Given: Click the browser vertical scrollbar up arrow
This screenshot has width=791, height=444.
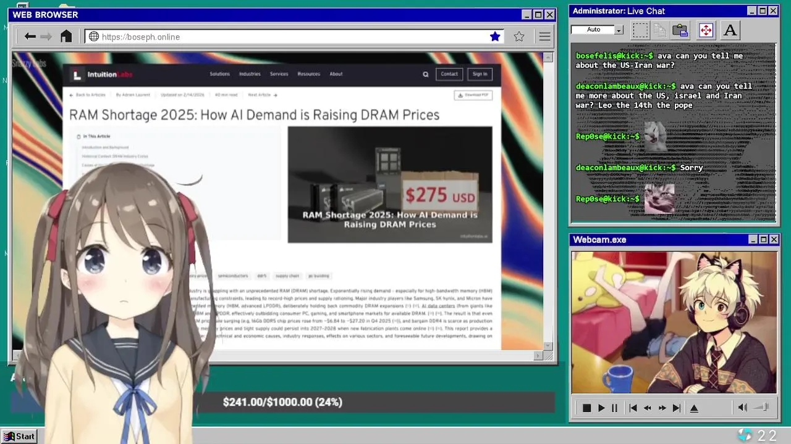Looking at the screenshot, I should point(548,57).
